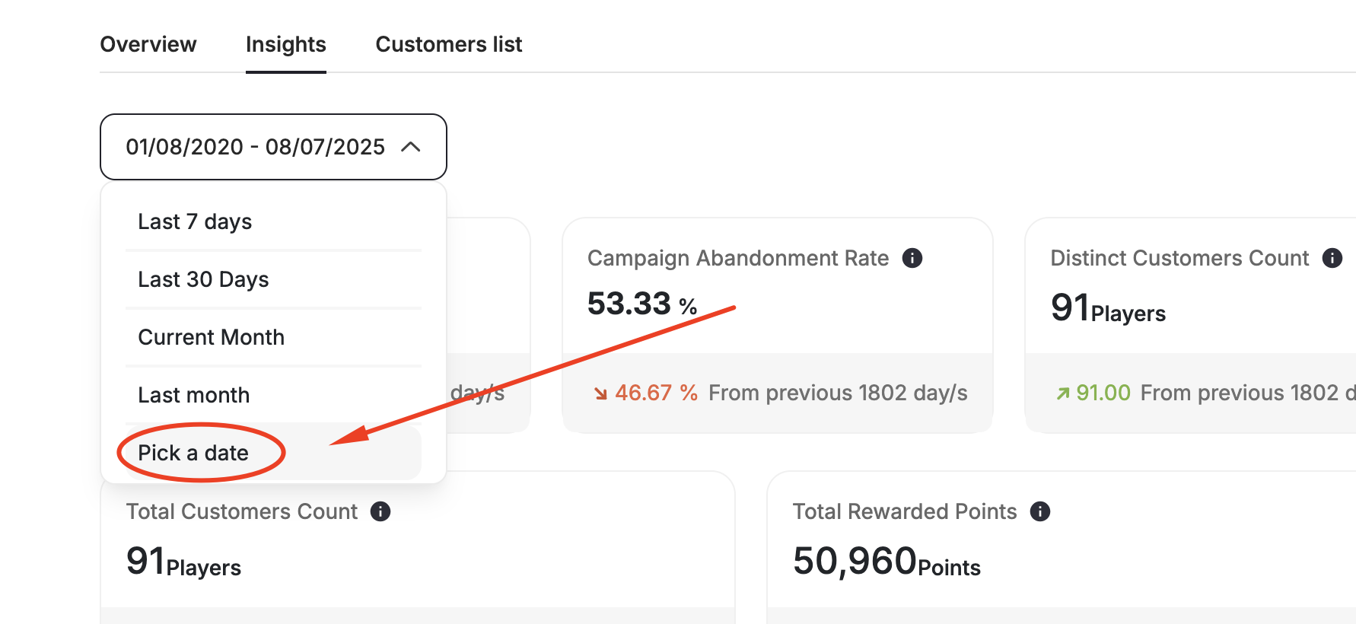Click the Campaign Abandonment Rate info icon
Viewport: 1356px width, 624px height.
click(x=912, y=259)
